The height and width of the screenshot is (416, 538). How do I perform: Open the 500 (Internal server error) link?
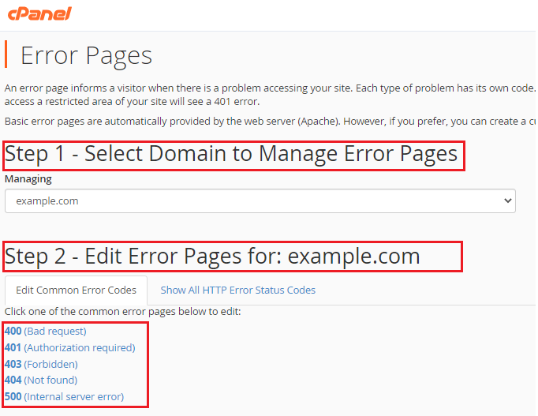click(x=64, y=396)
